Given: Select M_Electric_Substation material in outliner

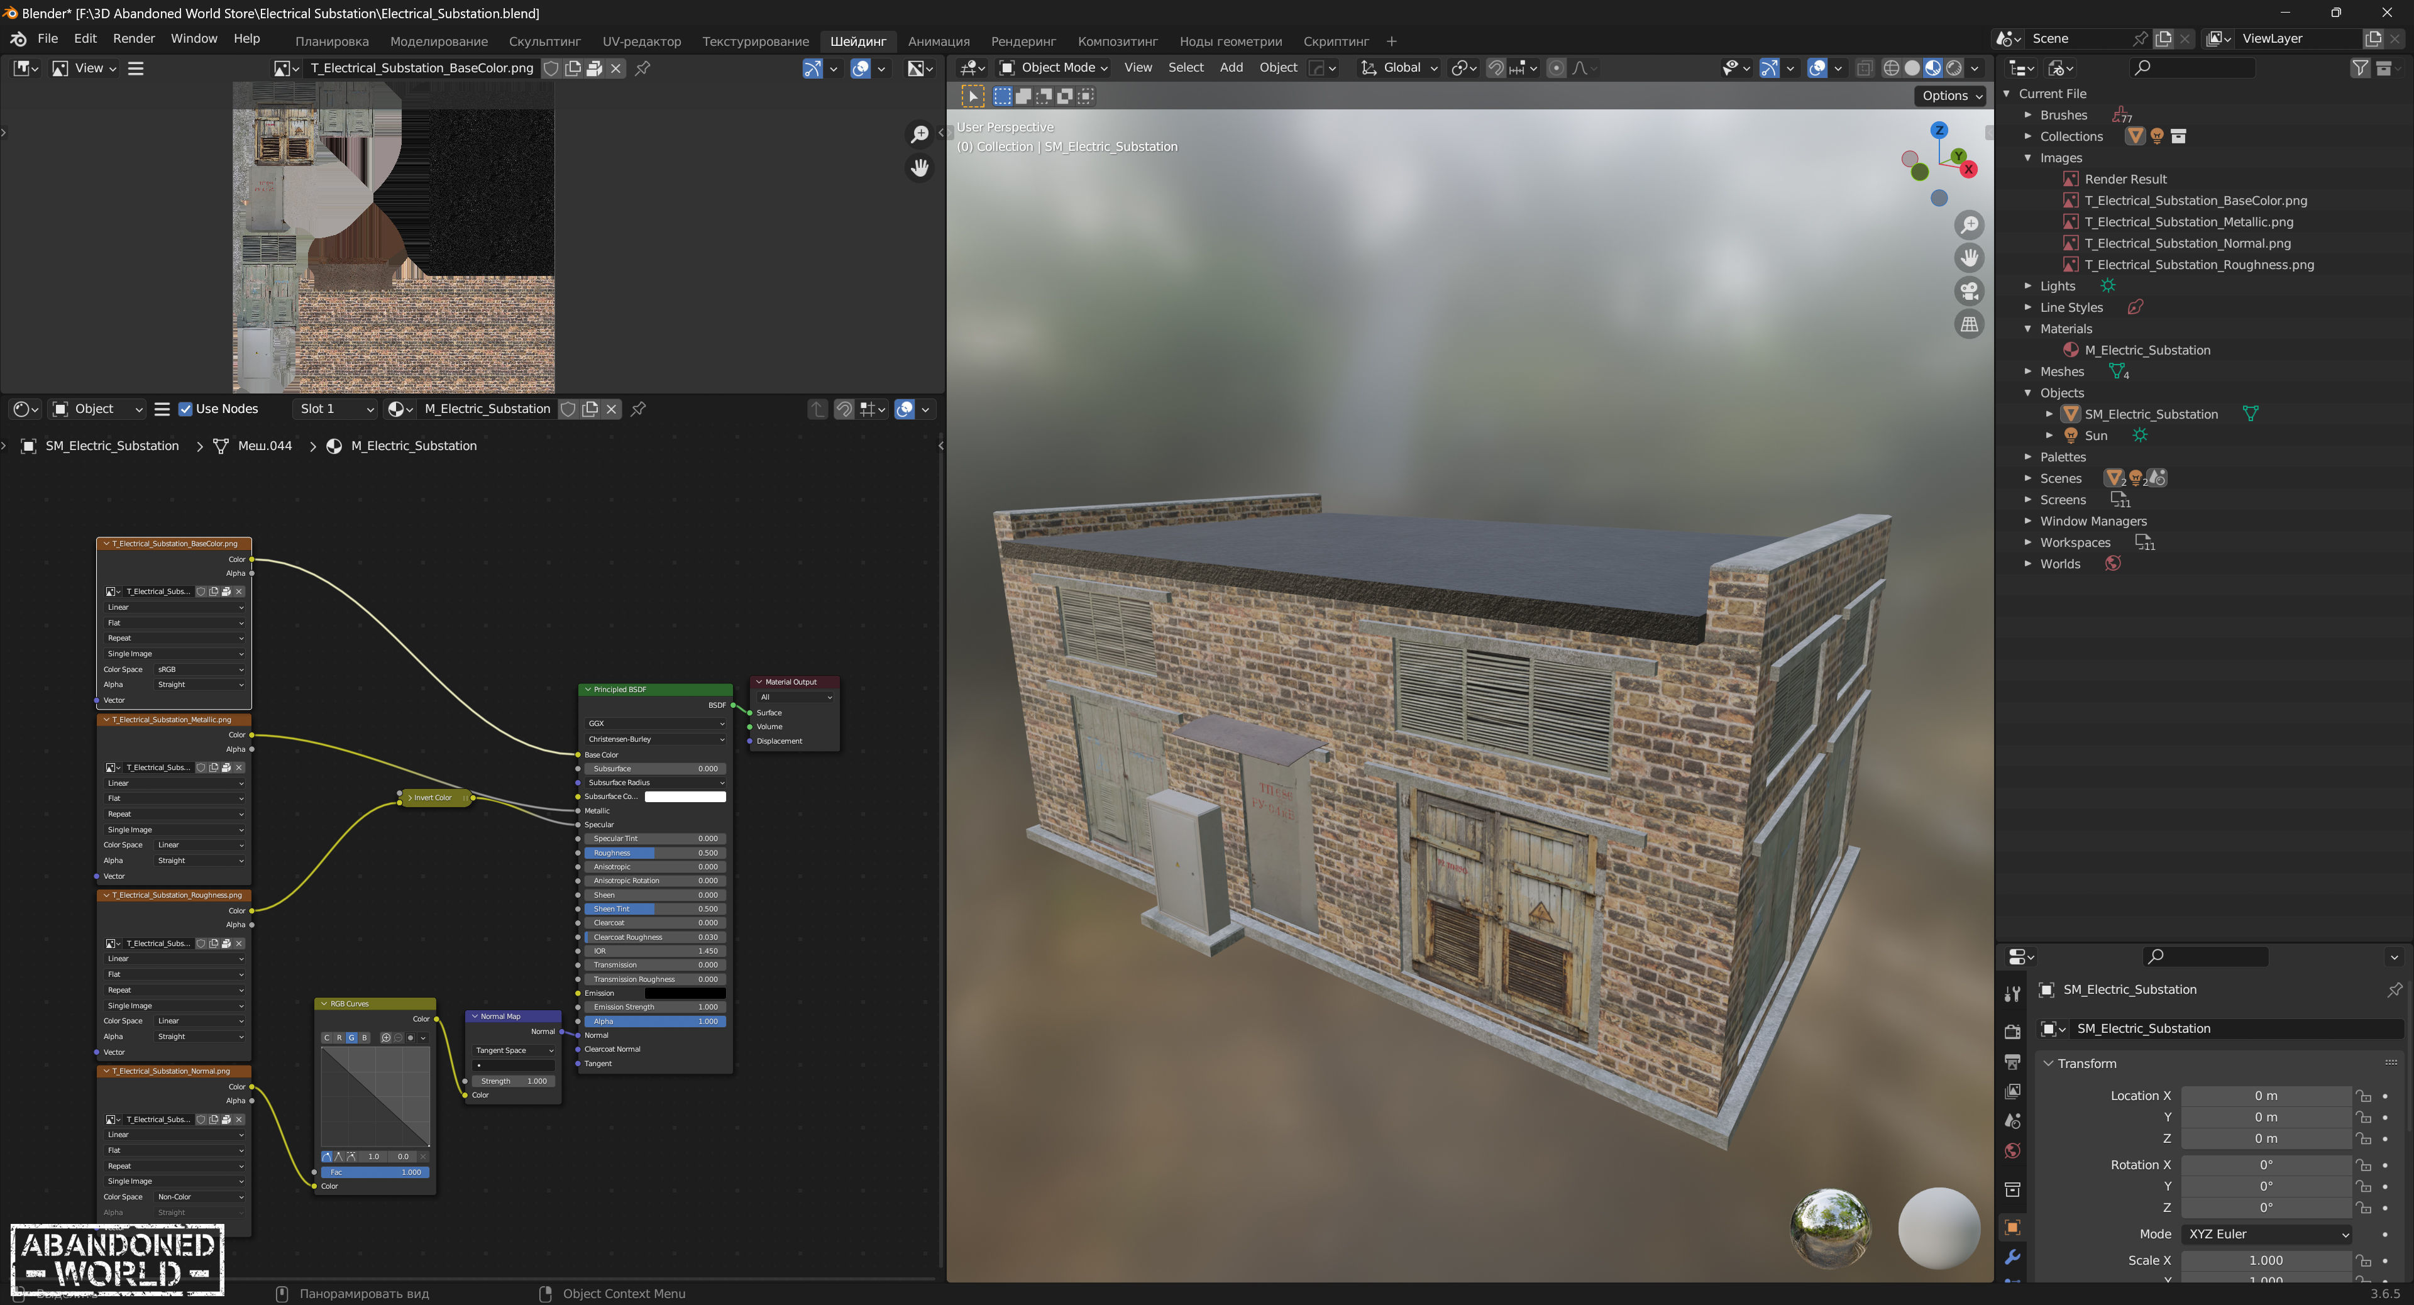Looking at the screenshot, I should (x=2147, y=350).
